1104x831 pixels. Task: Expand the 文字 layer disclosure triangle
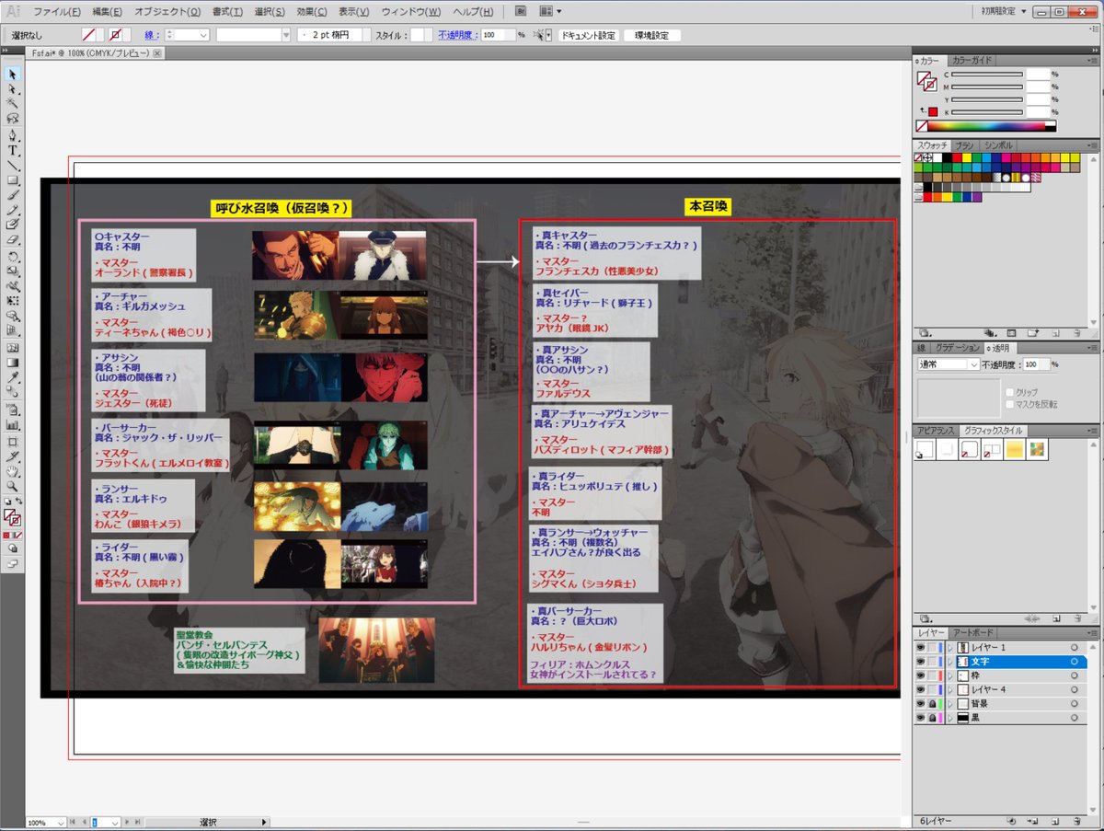point(949,661)
